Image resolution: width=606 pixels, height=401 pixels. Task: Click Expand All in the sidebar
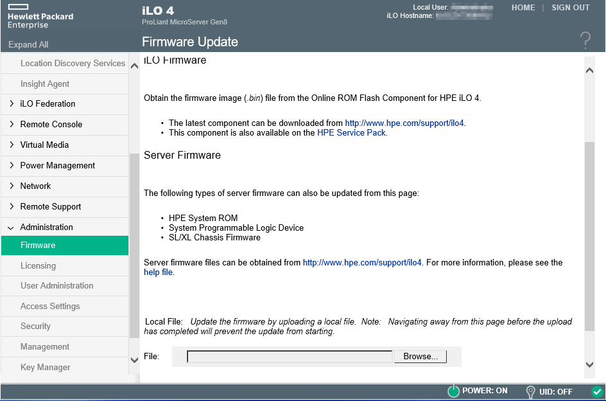pyautogui.click(x=28, y=44)
